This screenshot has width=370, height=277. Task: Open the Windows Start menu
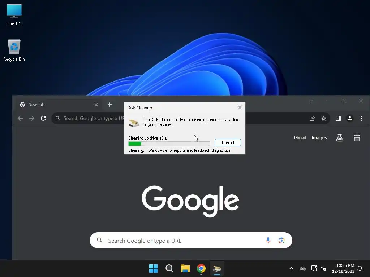tap(153, 268)
